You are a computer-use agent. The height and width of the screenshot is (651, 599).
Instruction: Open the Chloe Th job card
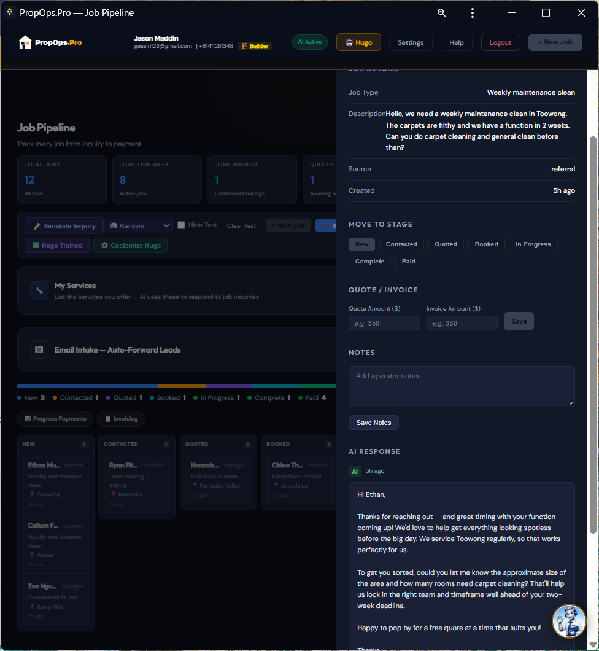299,480
